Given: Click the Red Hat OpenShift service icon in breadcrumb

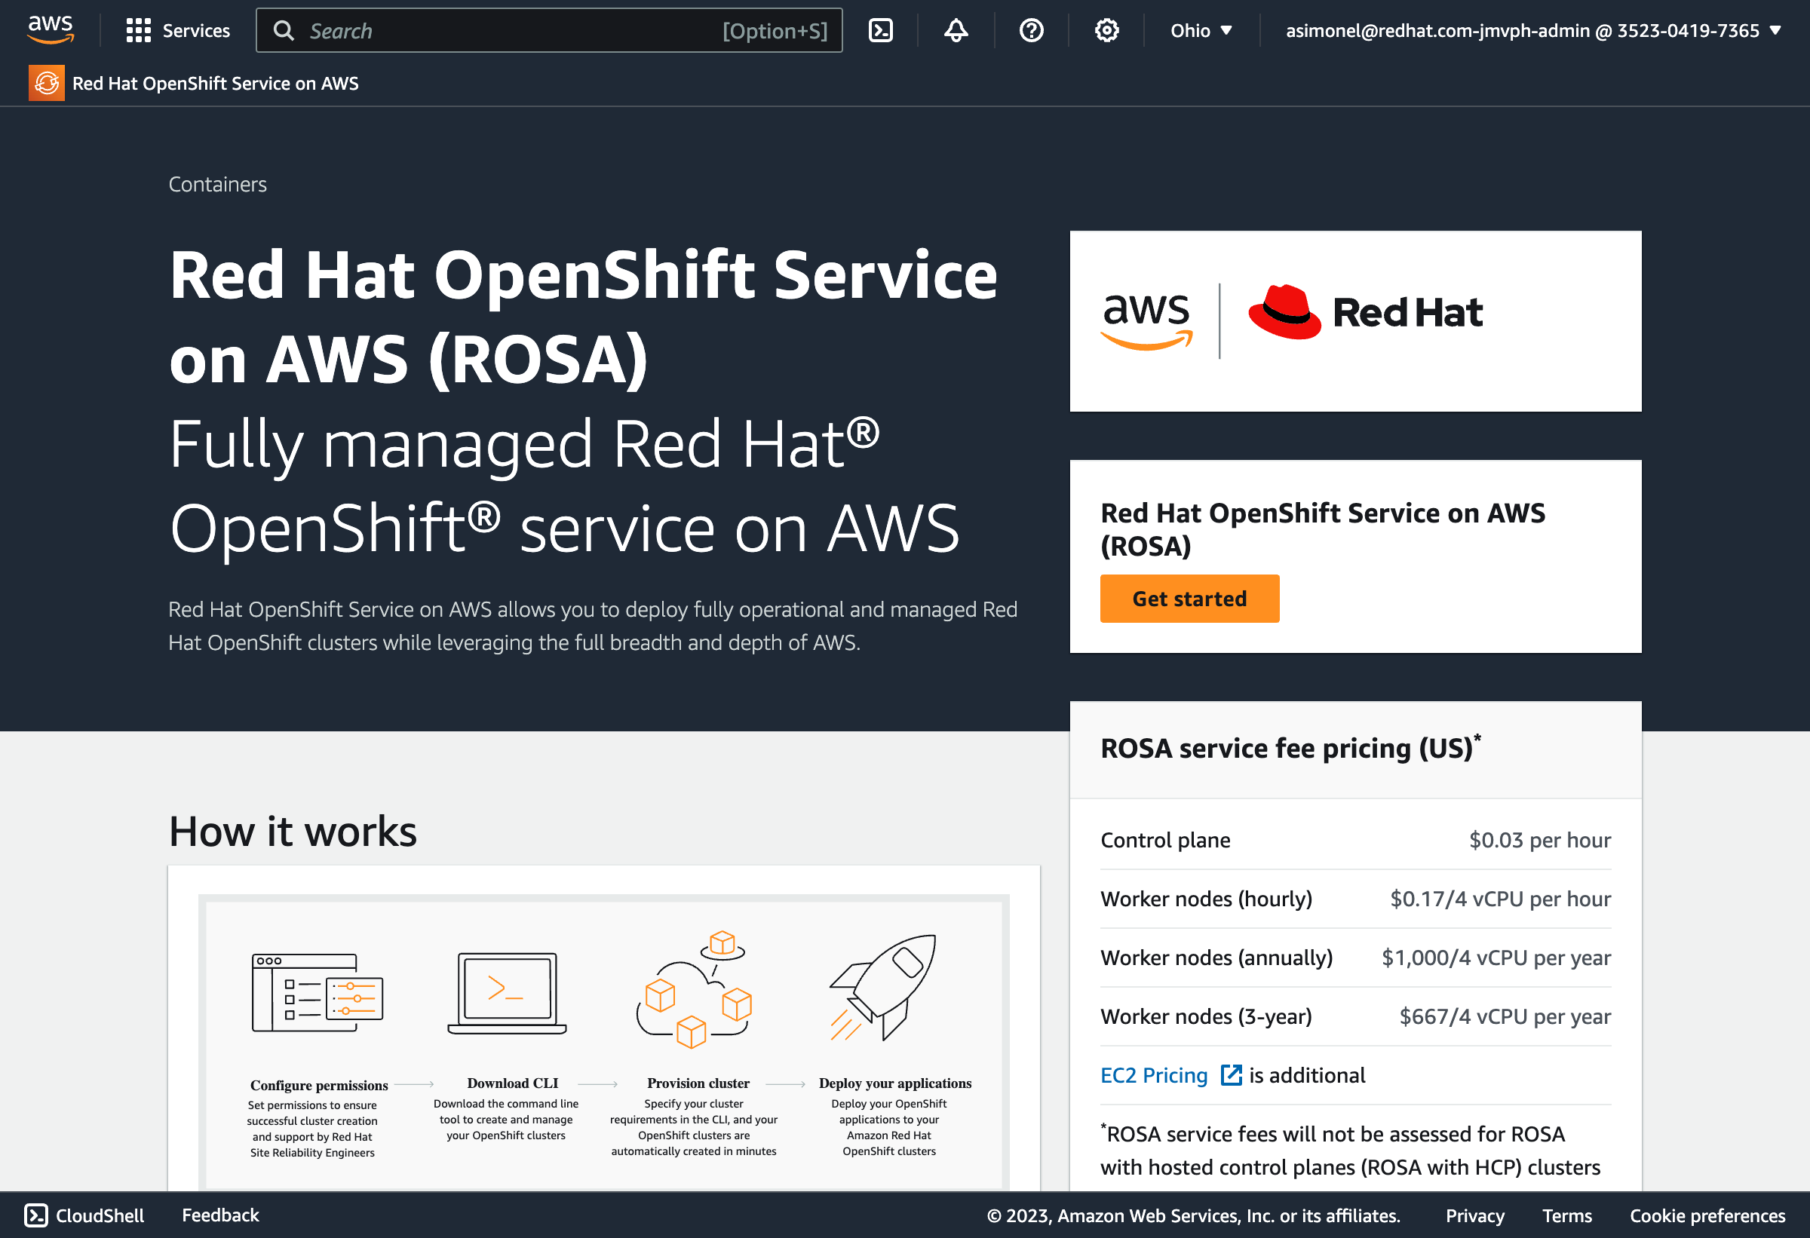Looking at the screenshot, I should click(x=46, y=82).
